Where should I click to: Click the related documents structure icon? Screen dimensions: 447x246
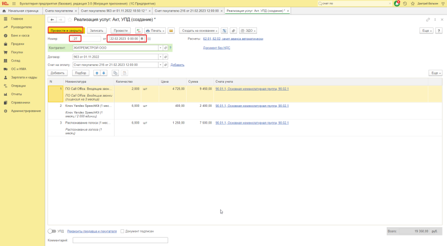coord(225,31)
